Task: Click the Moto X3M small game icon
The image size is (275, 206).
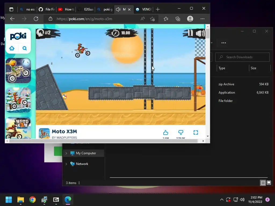Action: pyautogui.click(x=44, y=133)
